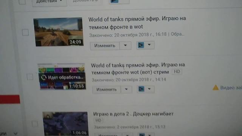
Task: Click text 'Закончено: 20 октября 2018 г., 14:14'
Action: [129, 80]
